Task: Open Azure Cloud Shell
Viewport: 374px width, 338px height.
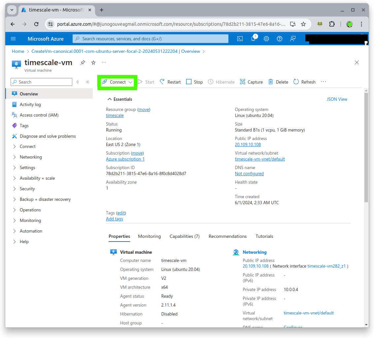Action: (x=240, y=39)
